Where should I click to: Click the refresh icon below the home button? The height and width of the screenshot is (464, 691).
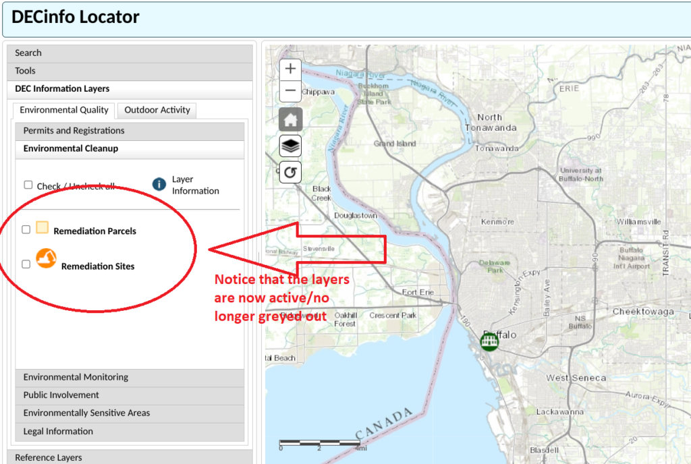pos(290,172)
